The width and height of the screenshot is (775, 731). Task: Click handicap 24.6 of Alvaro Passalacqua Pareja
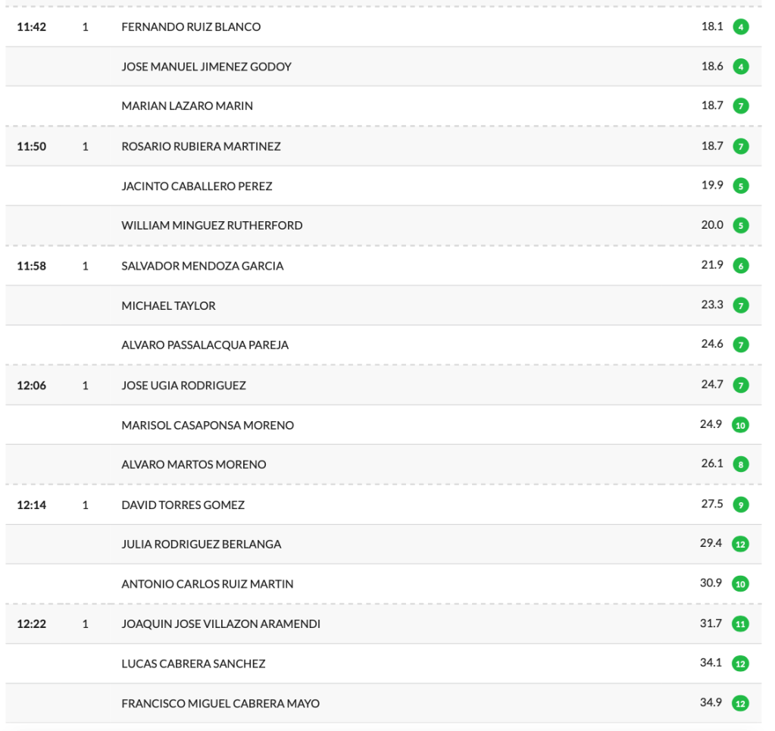coord(711,345)
